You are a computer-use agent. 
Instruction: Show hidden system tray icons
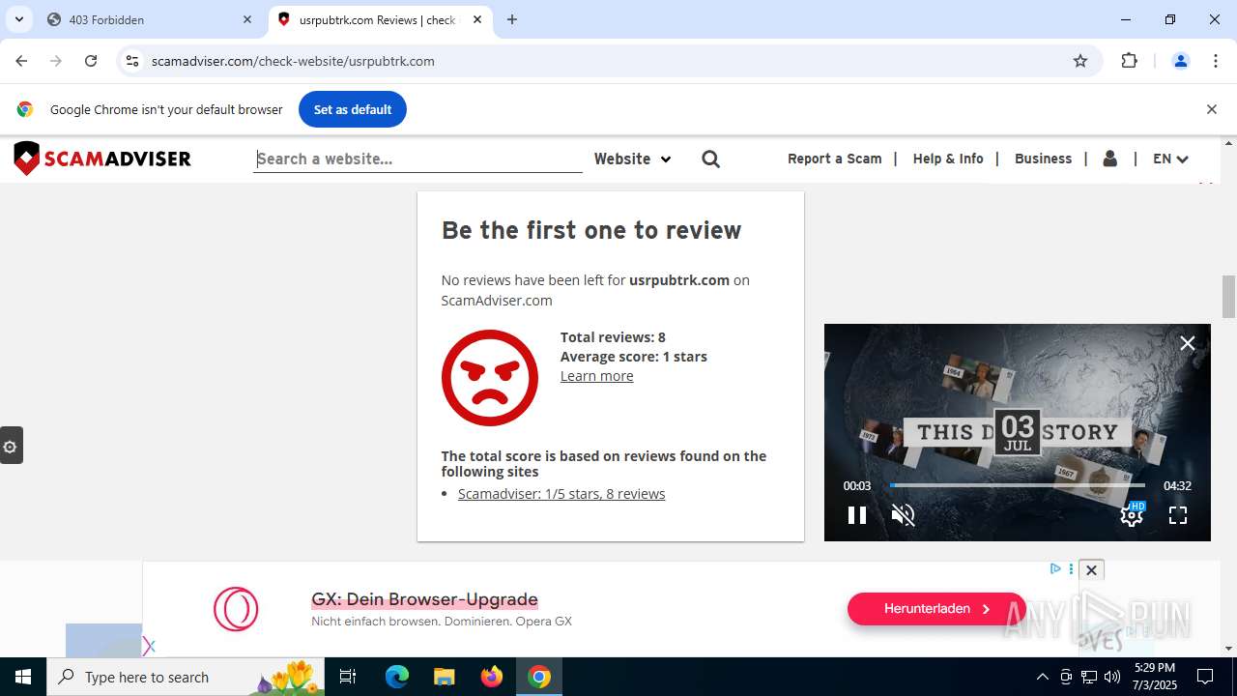coord(1042,677)
